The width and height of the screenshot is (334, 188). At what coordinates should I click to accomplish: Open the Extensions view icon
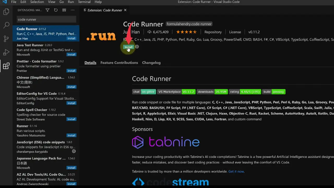click(x=6, y=66)
